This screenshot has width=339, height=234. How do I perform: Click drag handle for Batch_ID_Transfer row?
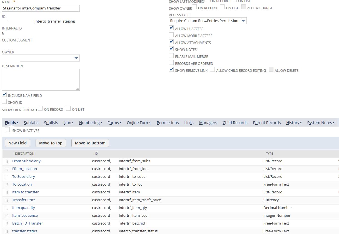(7, 224)
